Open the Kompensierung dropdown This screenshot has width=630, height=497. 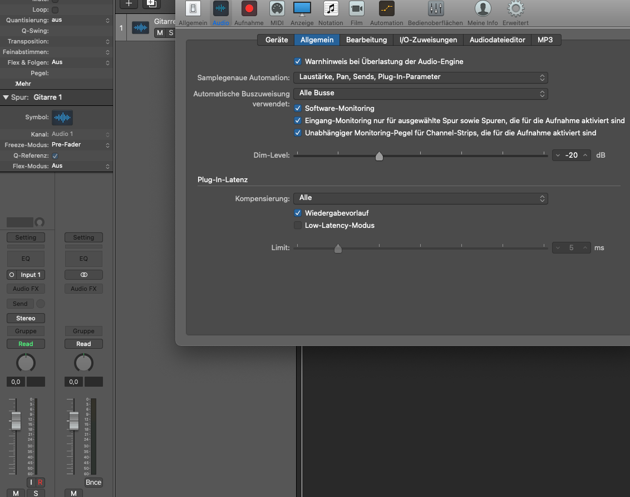coord(420,198)
